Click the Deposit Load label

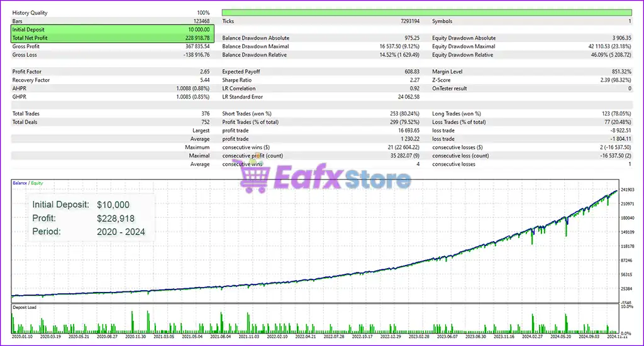[x=25, y=307]
